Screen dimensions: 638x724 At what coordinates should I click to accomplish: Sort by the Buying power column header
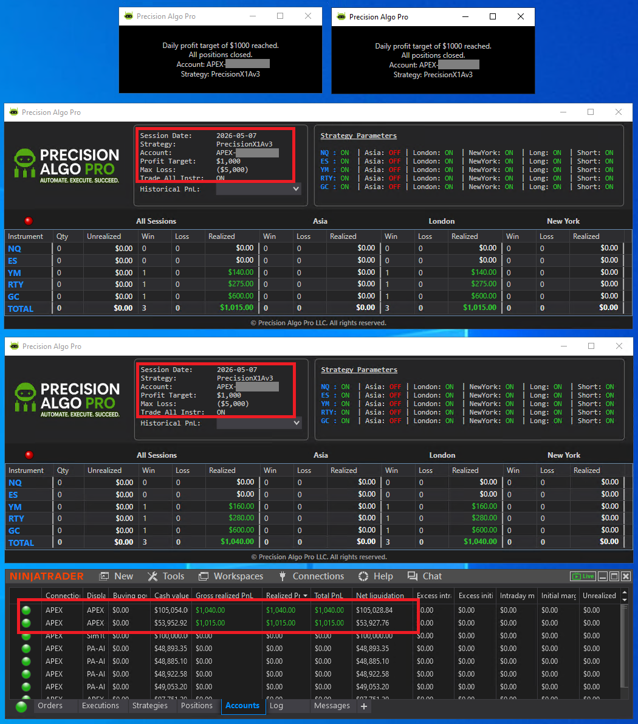129,596
